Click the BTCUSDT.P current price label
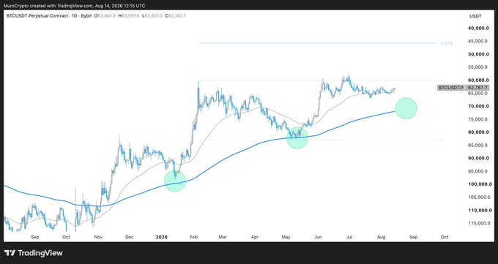This screenshot has width=498, height=264. pyautogui.click(x=464, y=88)
